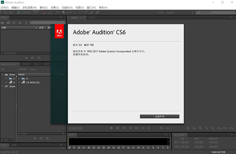Open Media Browser locations dropdown icon
236x154 pixels.
(3, 69)
